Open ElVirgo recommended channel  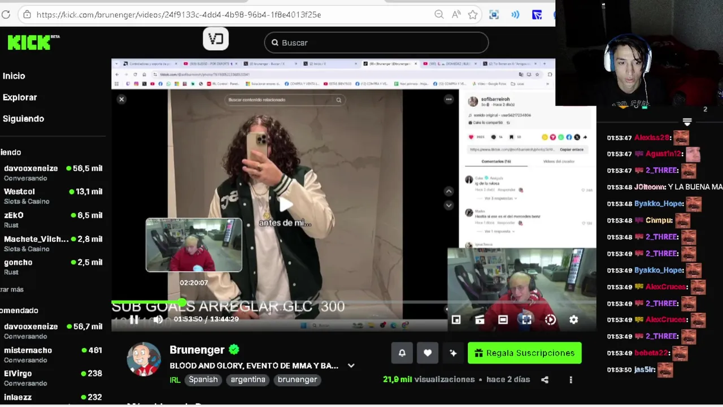pyautogui.click(x=53, y=378)
